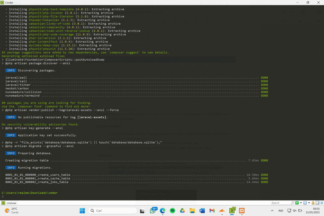Click the Cmder lambda icon in title bar
Screen dimensions: 324x216
point(3,3)
